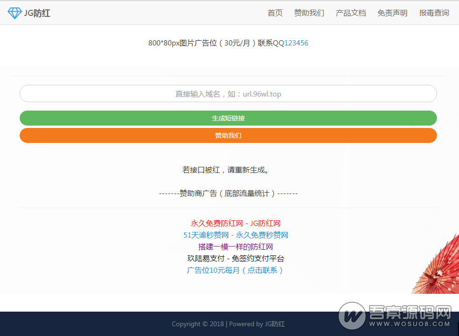Select the 产品文档 menu entry
459x336 pixels.
(351, 13)
